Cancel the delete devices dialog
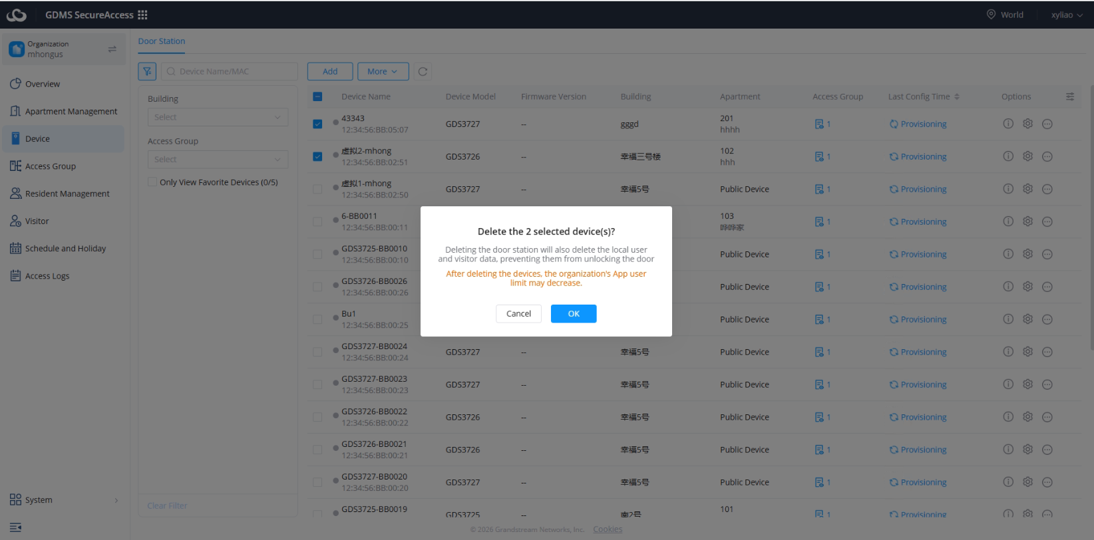The image size is (1094, 540). (518, 313)
